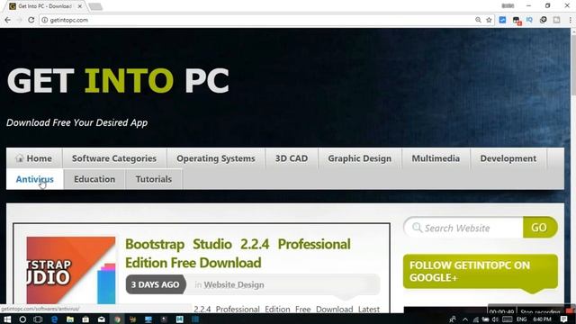This screenshot has height=324, width=576.
Task: Click Stop recording in the overlay
Action: click(x=540, y=311)
